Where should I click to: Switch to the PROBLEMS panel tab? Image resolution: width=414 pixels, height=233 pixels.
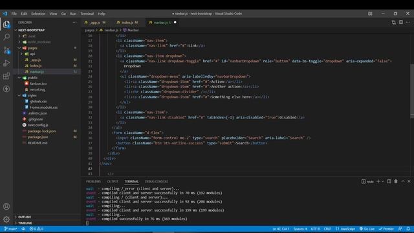tap(93, 181)
